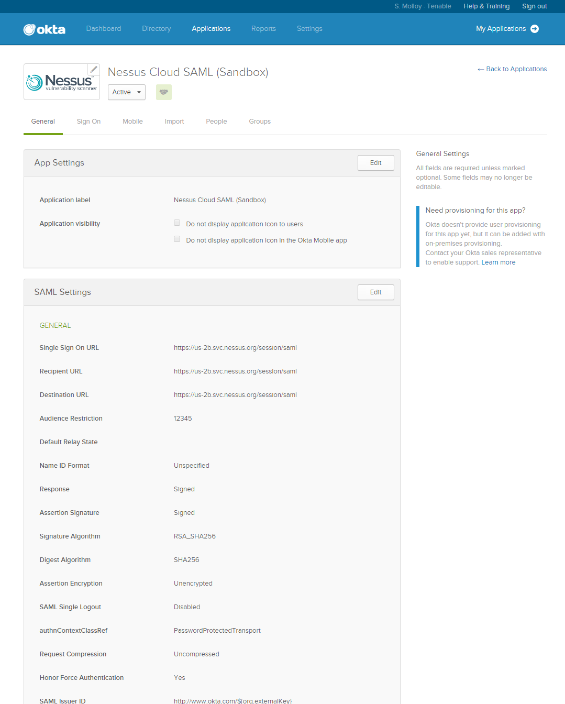The image size is (565, 704).
Task: Open the Reports menu
Action: 263,29
